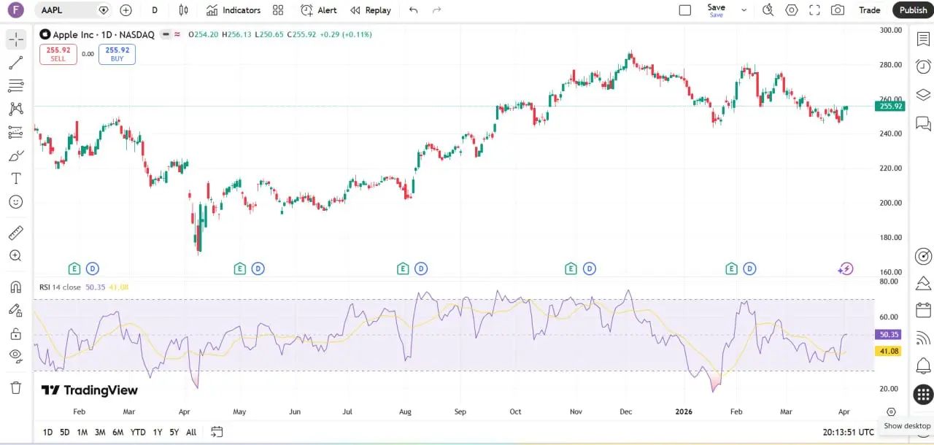Click the 255.92 BUY button

click(117, 54)
